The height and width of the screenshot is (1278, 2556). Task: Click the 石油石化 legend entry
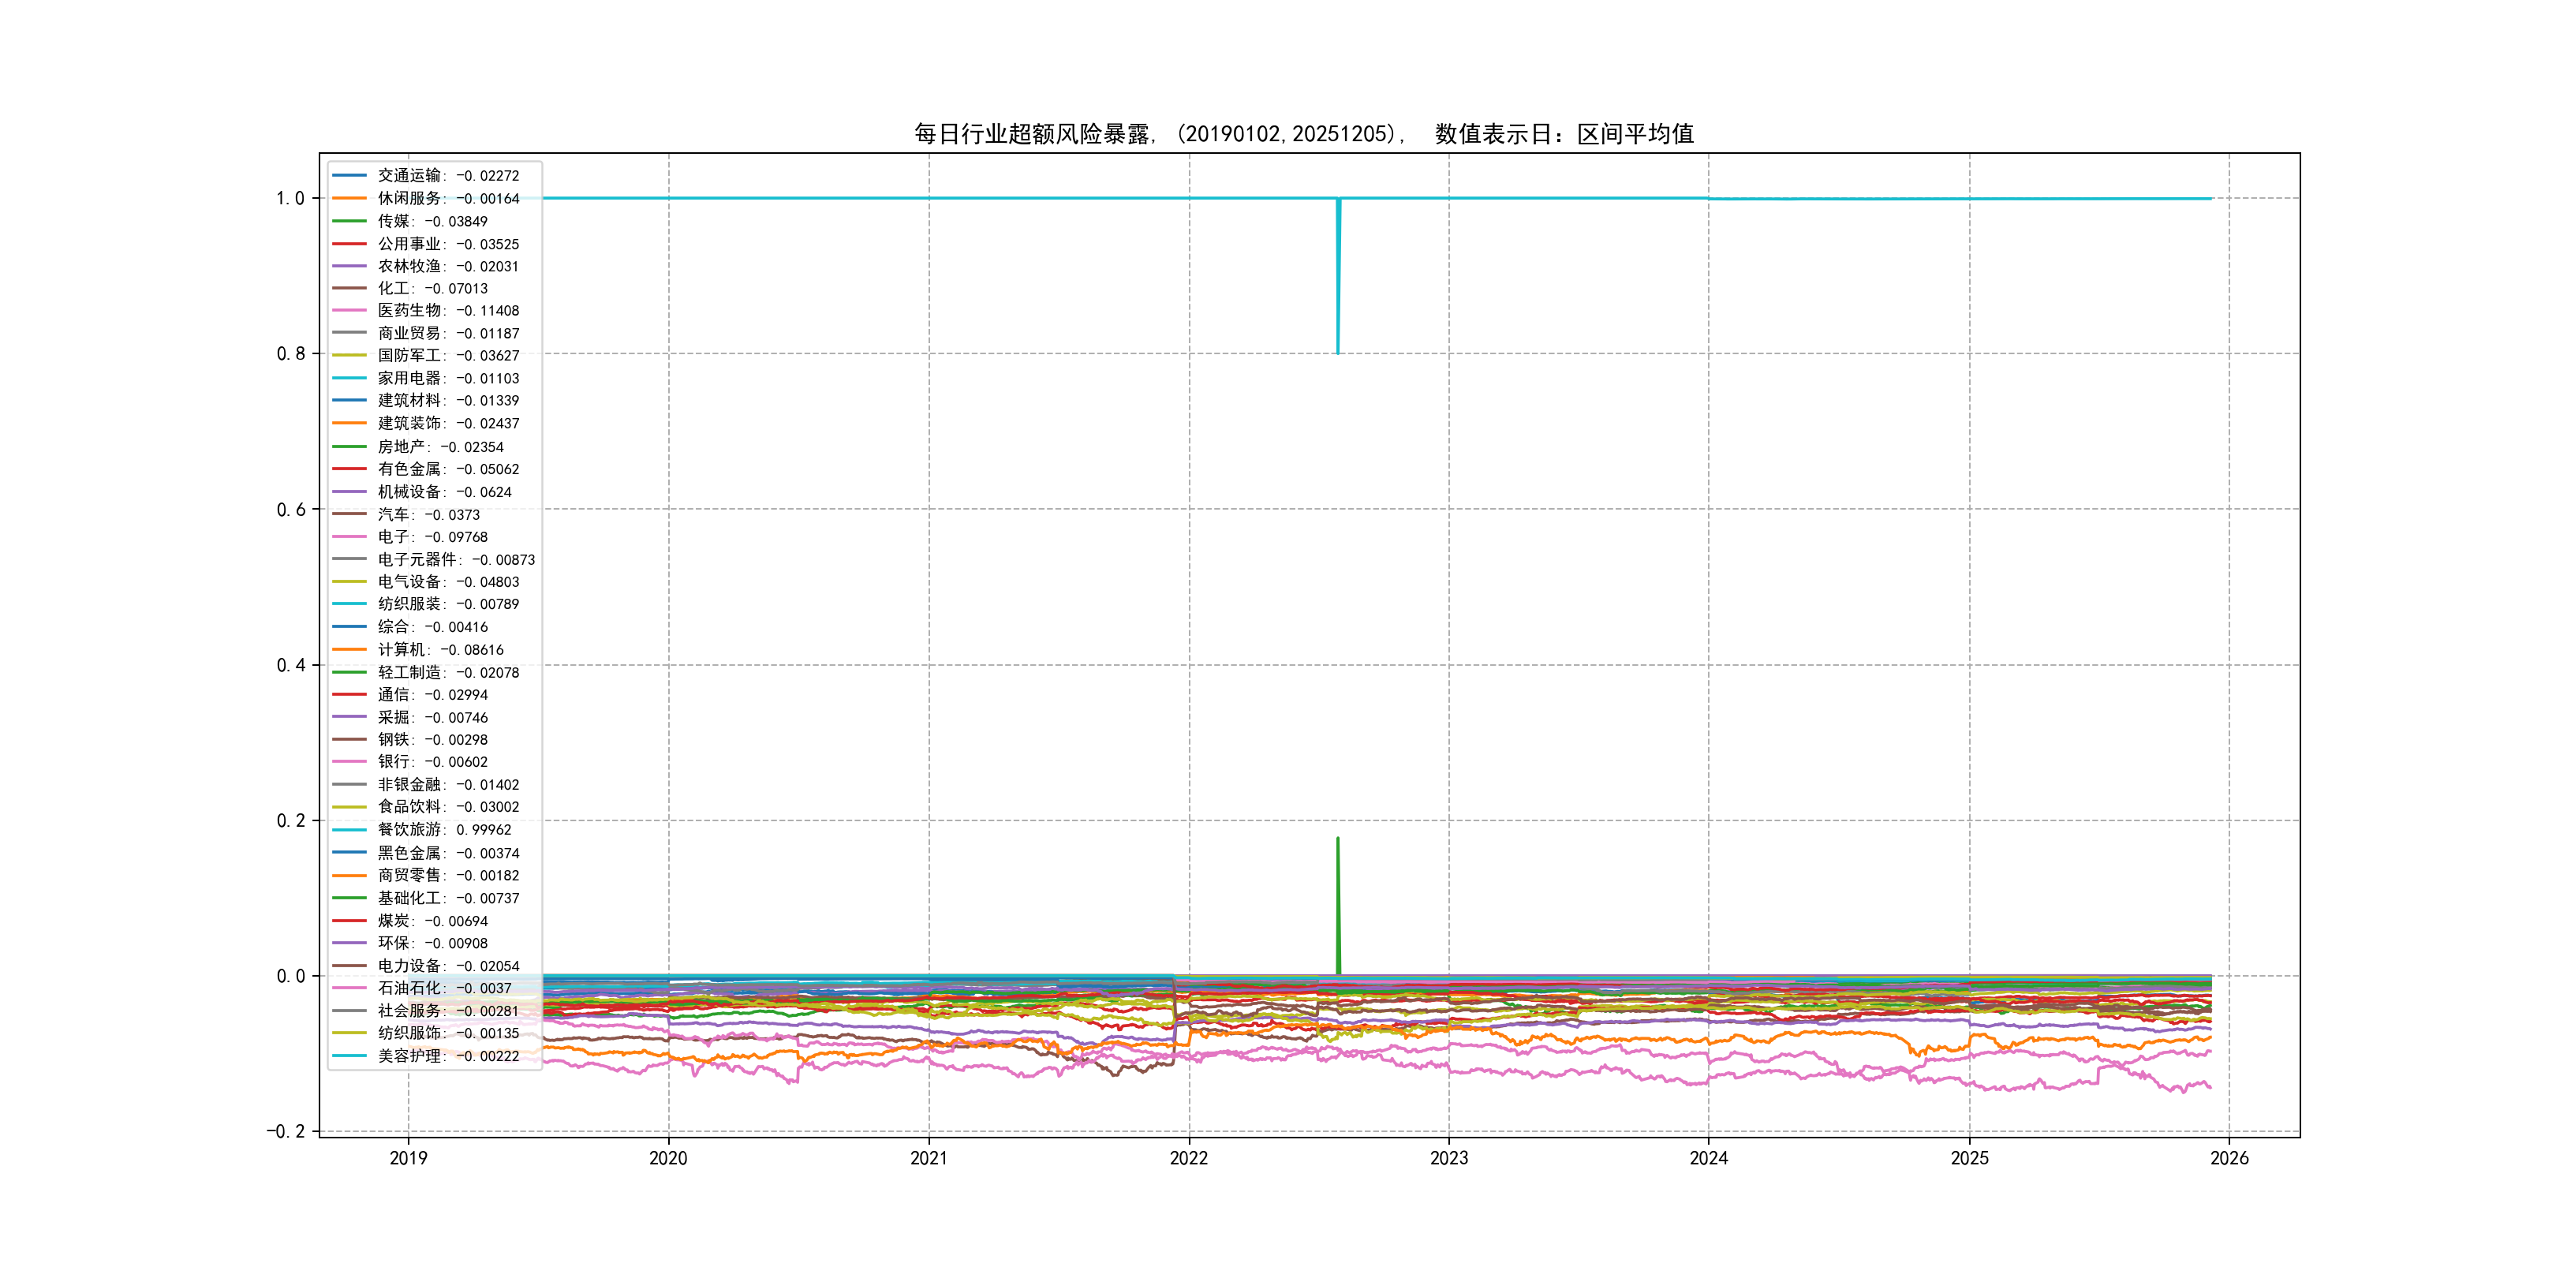pyautogui.click(x=443, y=988)
